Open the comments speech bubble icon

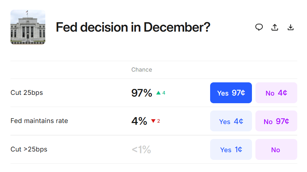coord(259,27)
